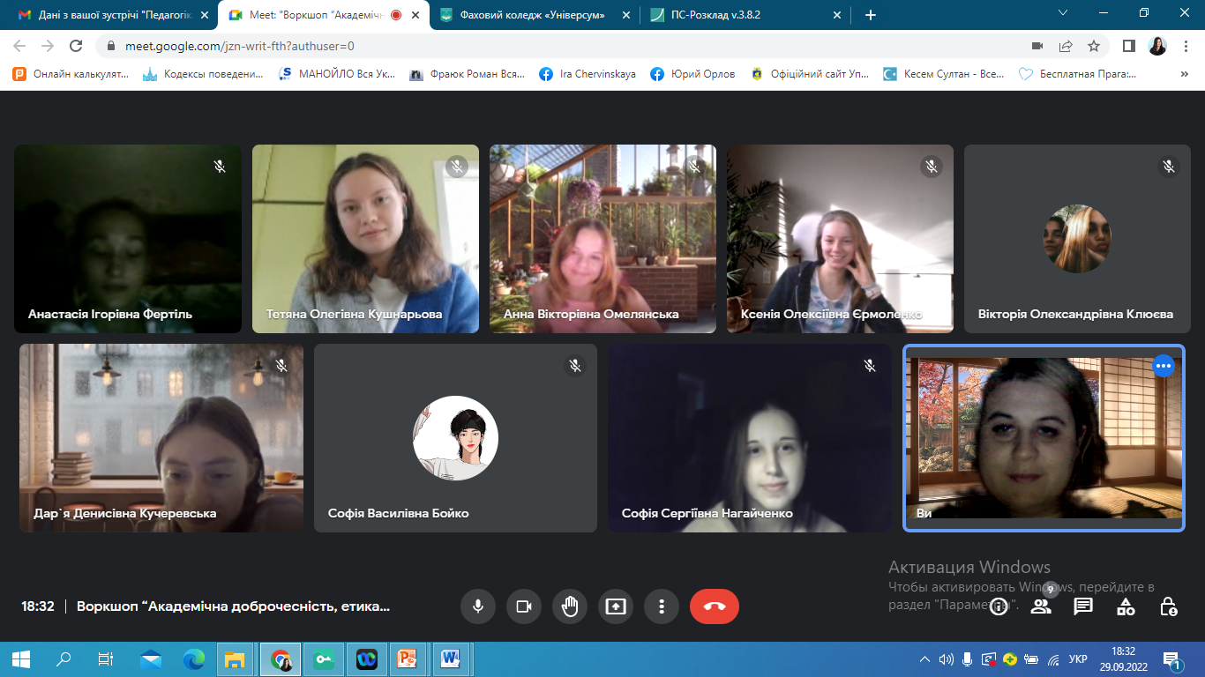Open host controls lock icon
1205x677 pixels.
click(1168, 606)
